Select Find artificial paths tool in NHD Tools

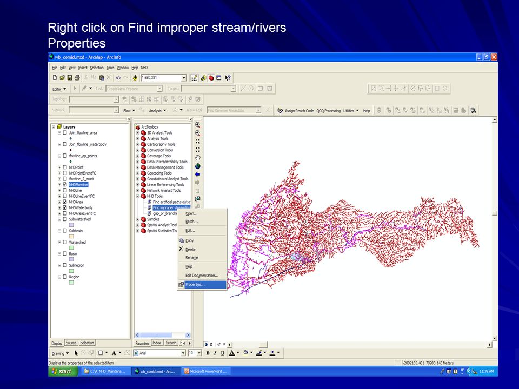click(171, 202)
